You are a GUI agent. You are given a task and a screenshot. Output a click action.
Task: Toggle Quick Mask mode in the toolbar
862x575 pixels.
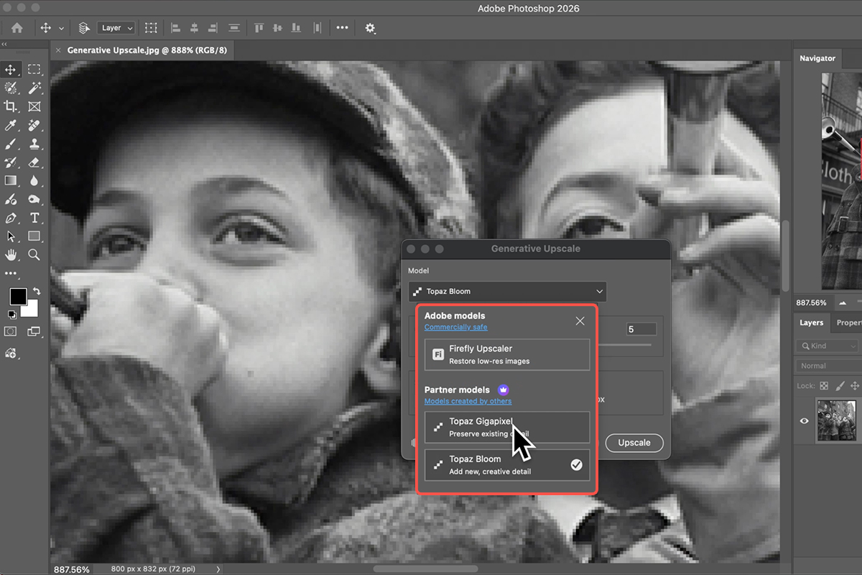[11, 331]
